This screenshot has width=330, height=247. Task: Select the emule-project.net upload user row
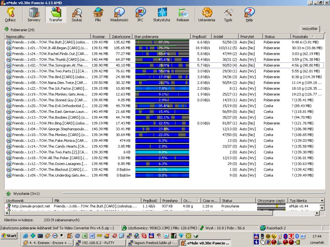point(162,206)
